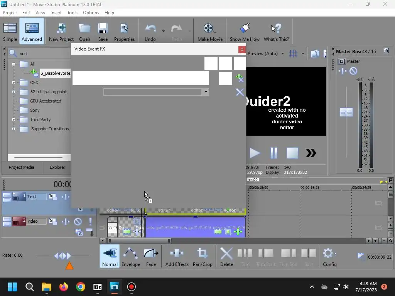The height and width of the screenshot is (296, 395).
Task: Select the Fade tool
Action: point(151,256)
